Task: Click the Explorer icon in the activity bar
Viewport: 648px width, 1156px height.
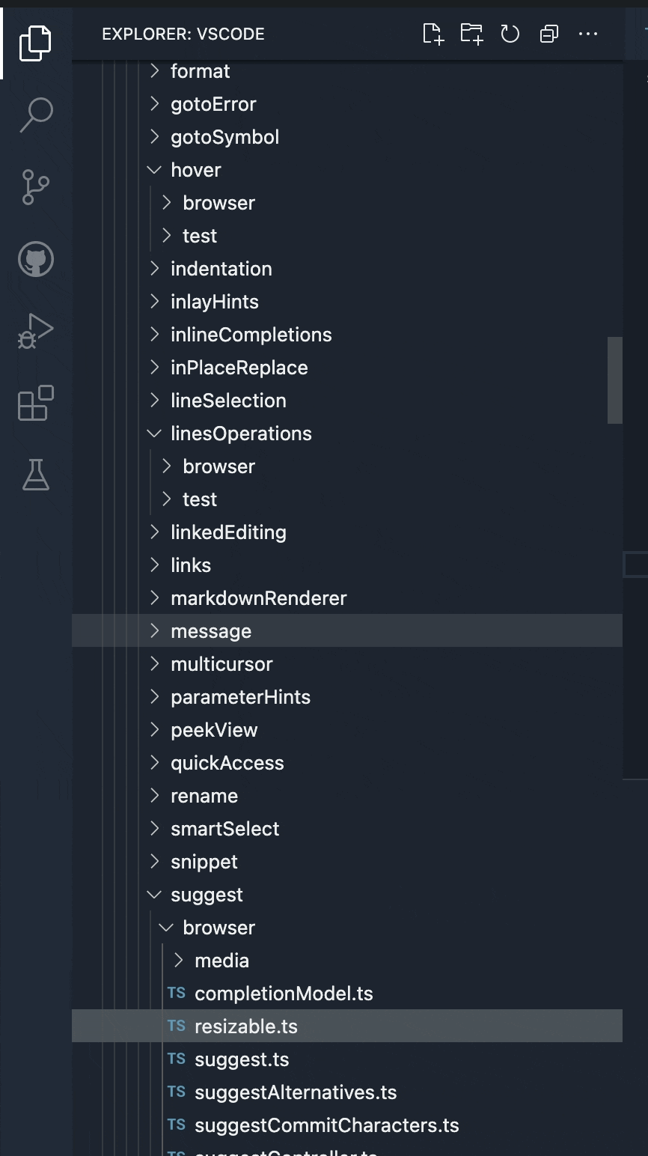Action: [x=35, y=43]
